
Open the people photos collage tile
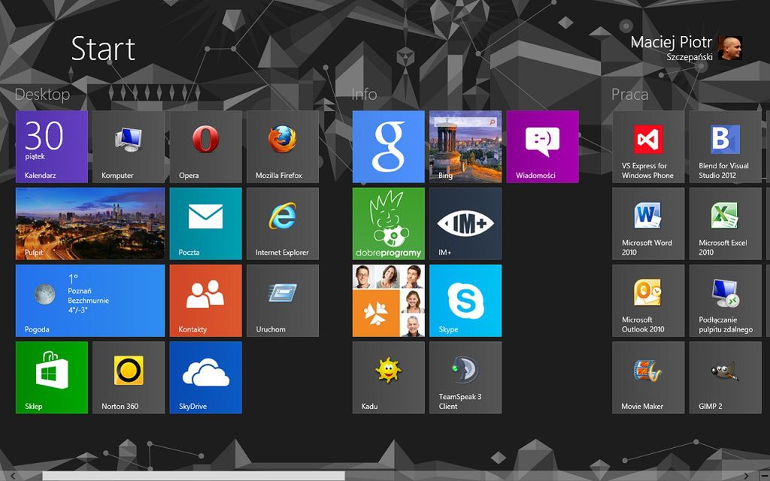pyautogui.click(x=389, y=301)
